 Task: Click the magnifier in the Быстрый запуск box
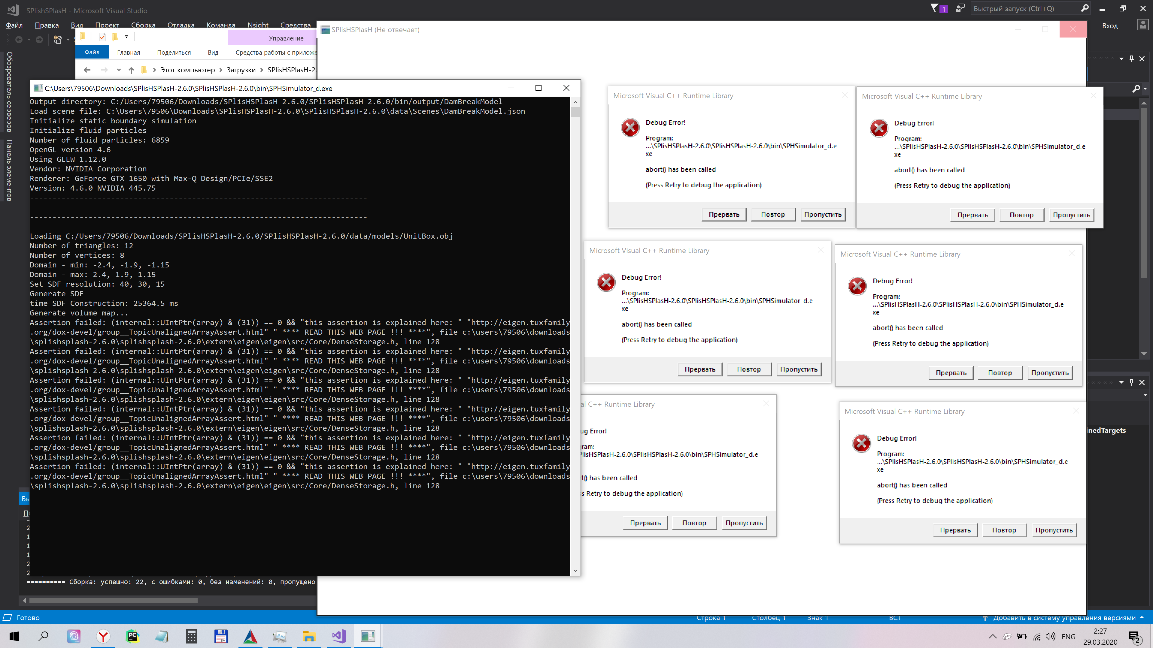1085,8
